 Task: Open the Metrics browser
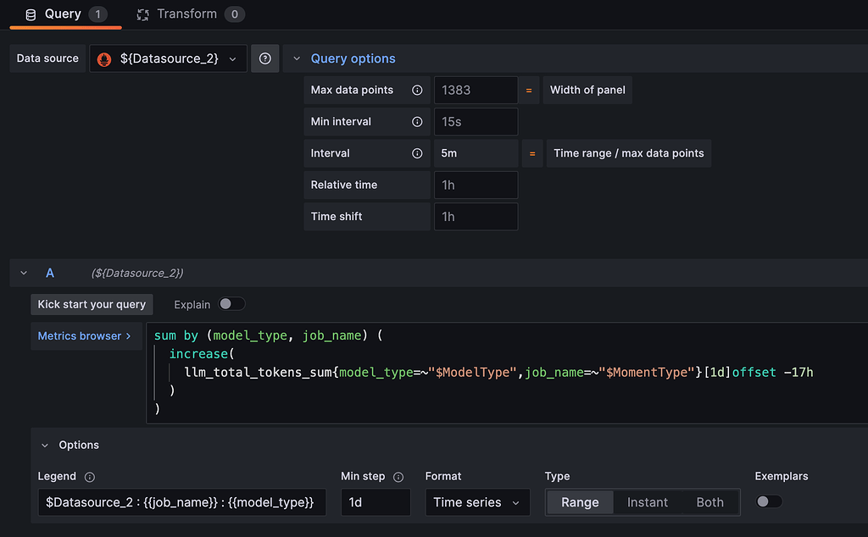tap(85, 336)
